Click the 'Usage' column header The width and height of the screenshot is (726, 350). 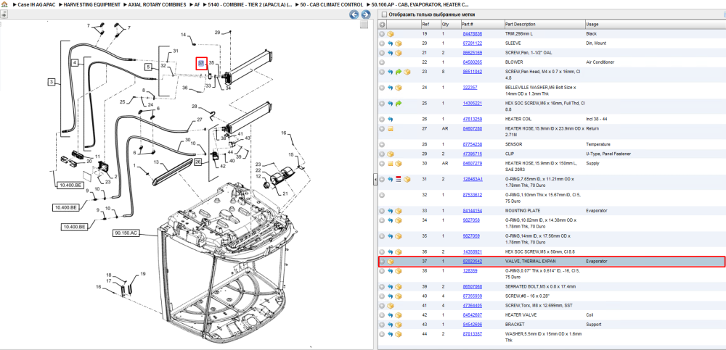(654, 25)
